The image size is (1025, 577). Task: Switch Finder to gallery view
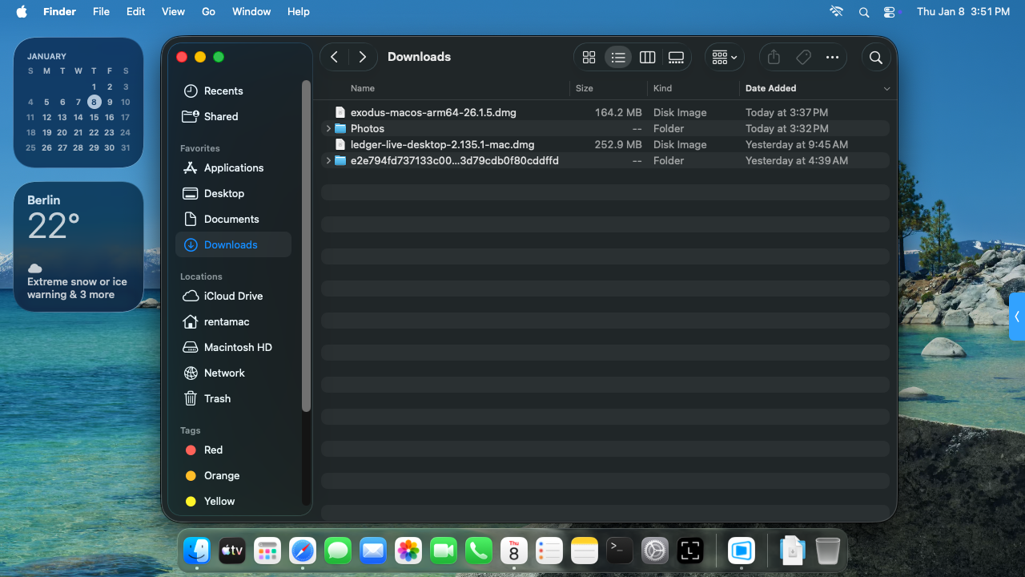click(x=676, y=58)
